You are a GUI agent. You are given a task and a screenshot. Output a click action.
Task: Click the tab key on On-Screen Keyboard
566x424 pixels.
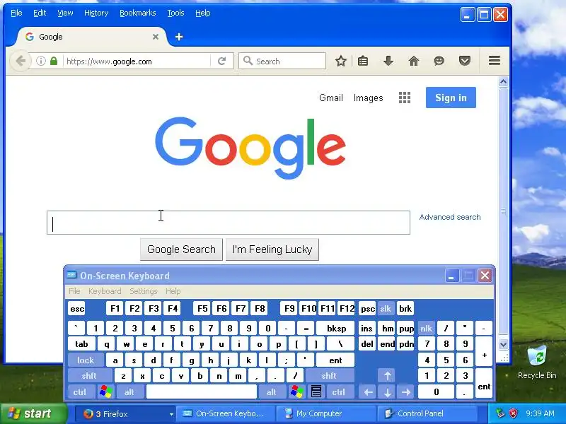pyautogui.click(x=81, y=344)
